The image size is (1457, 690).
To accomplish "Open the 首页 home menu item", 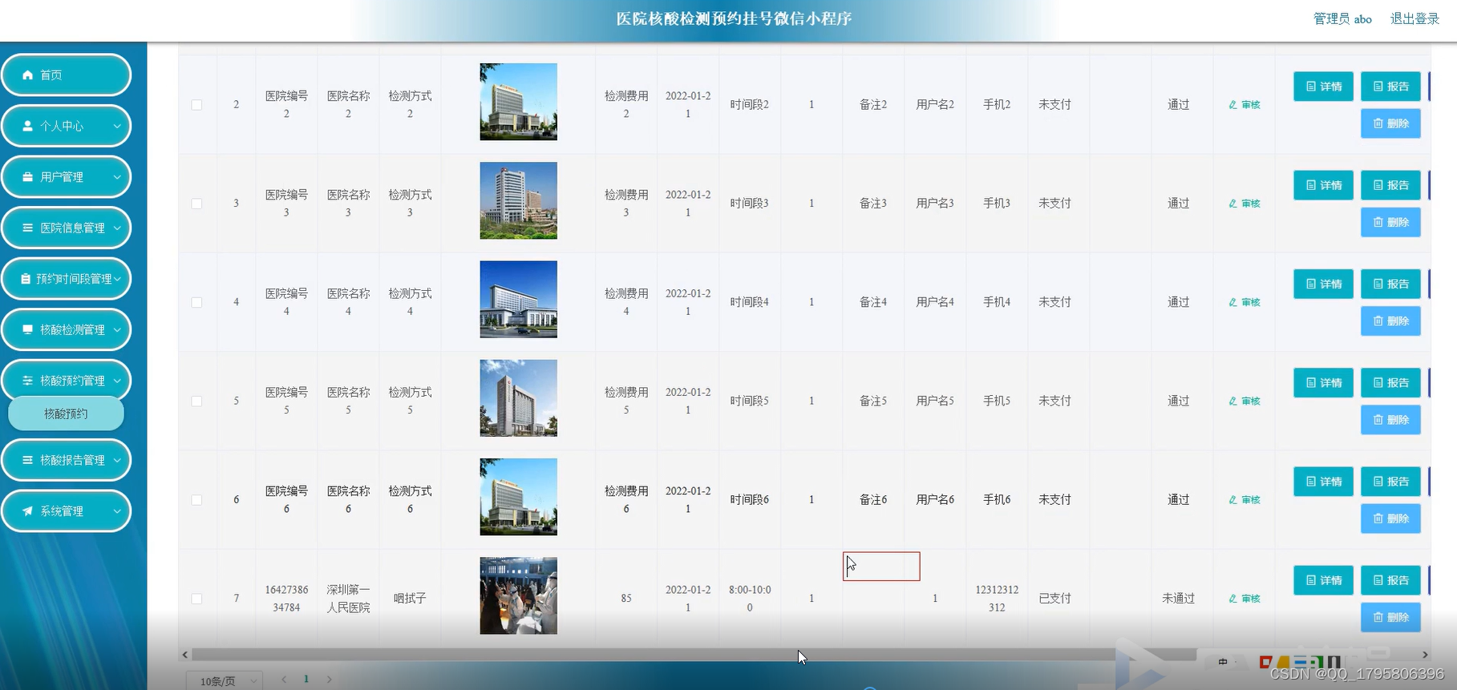I will tap(67, 75).
